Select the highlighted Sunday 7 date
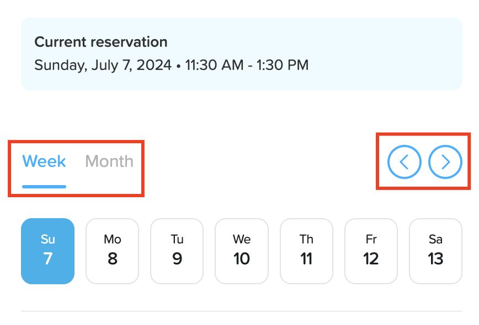This screenshot has width=479, height=325. (47, 251)
